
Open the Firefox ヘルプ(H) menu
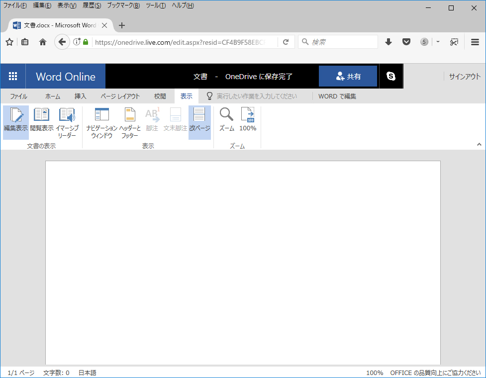click(x=183, y=5)
